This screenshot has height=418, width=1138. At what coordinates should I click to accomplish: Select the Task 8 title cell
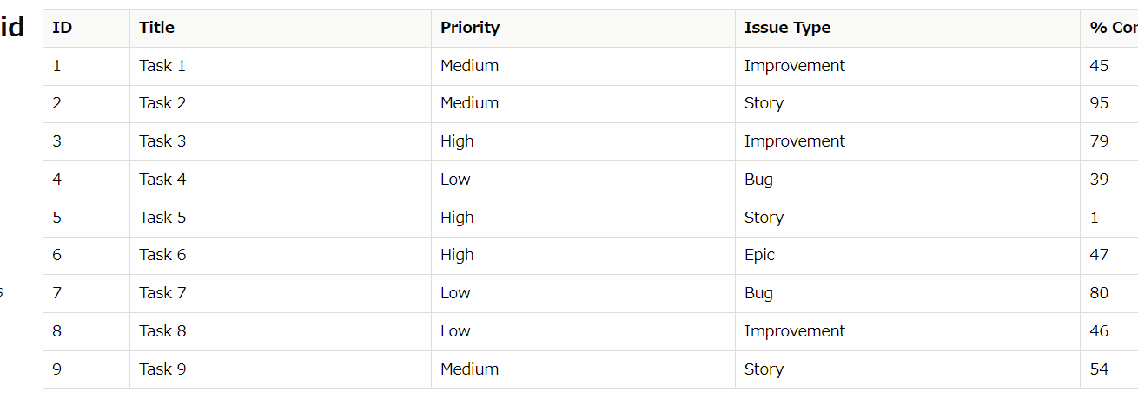[162, 331]
